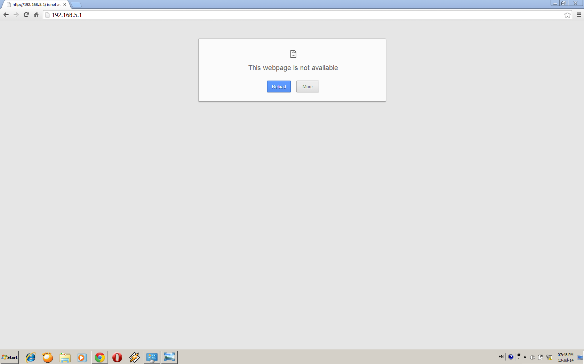584x364 pixels.
Task: Restore down the Chrome window
Action: pyautogui.click(x=563, y=3)
